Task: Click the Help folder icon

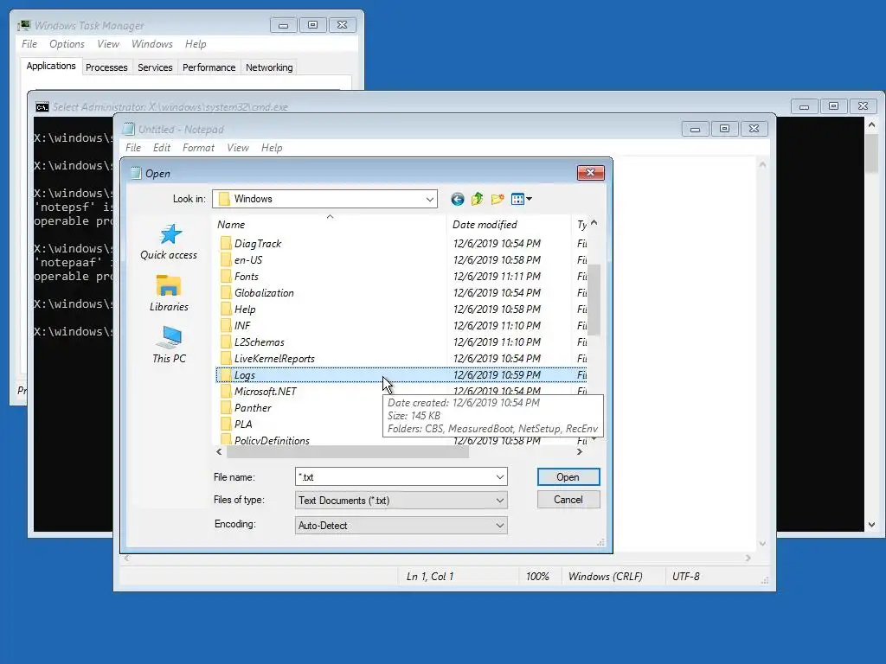Action: 226,309
